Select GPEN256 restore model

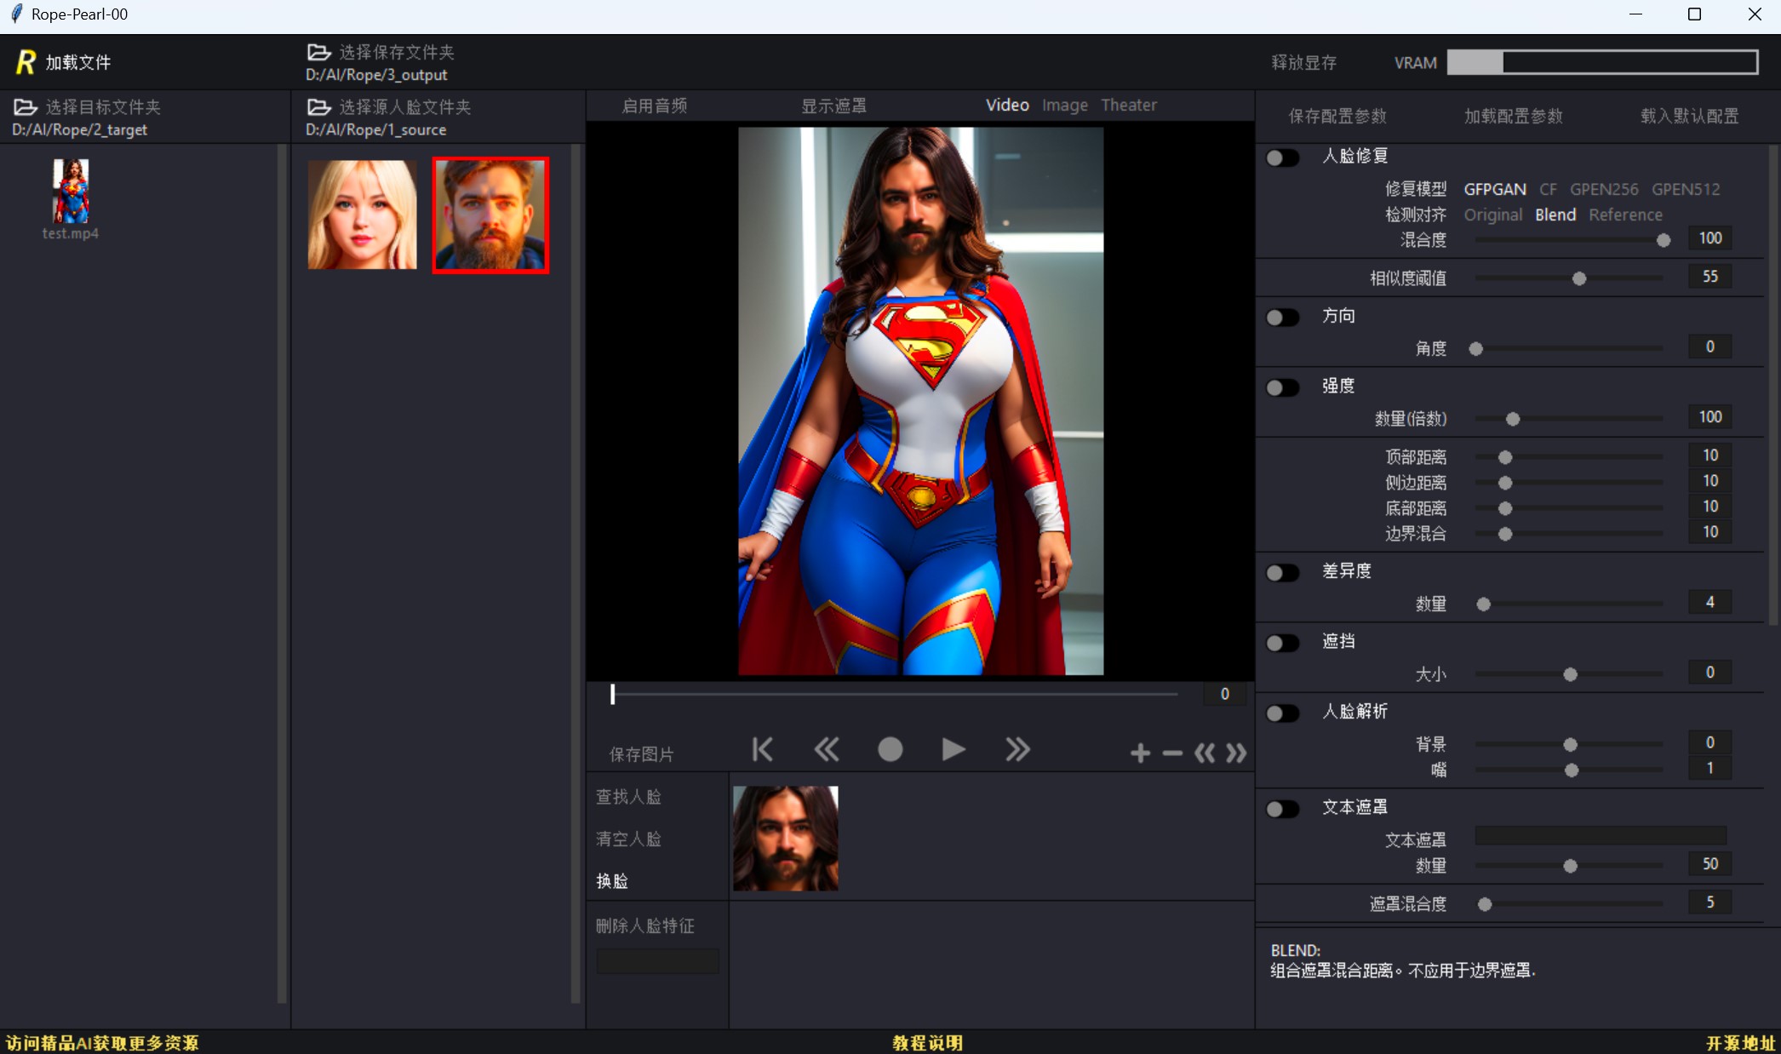(x=1604, y=189)
